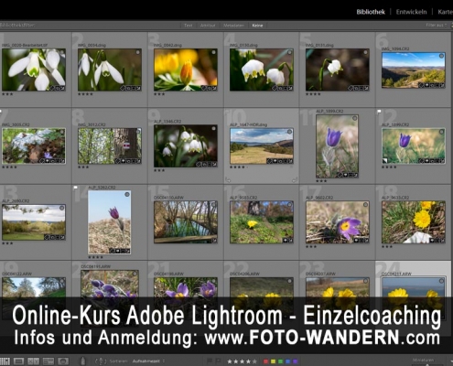This screenshot has width=453, height=366.
Task: Toggle the quick collection circle on IMG_0042.dng
Action: coord(214,52)
